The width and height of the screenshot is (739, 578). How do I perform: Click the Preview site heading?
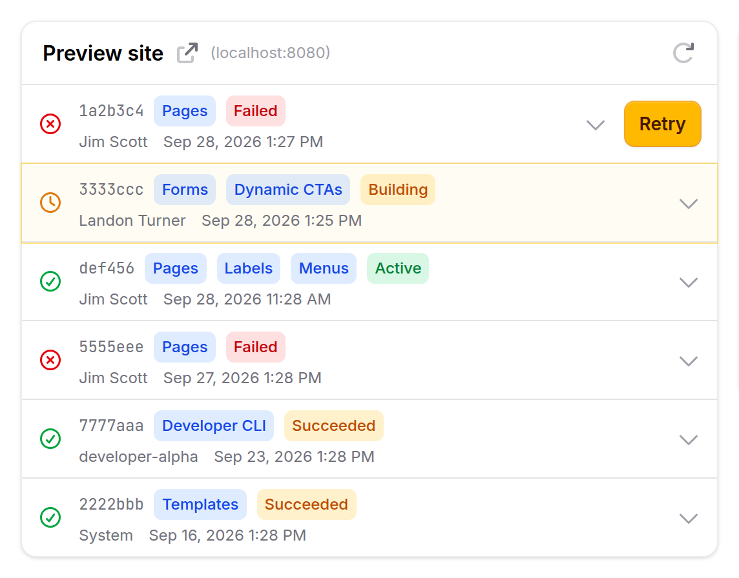pyautogui.click(x=103, y=53)
